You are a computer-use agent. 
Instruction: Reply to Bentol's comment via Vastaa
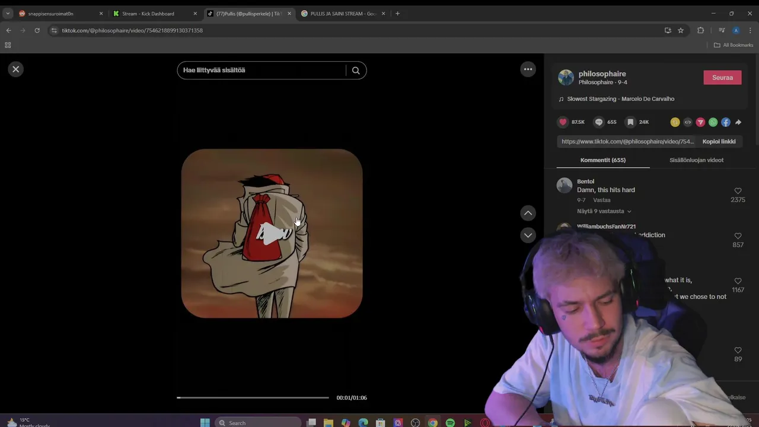click(x=601, y=200)
